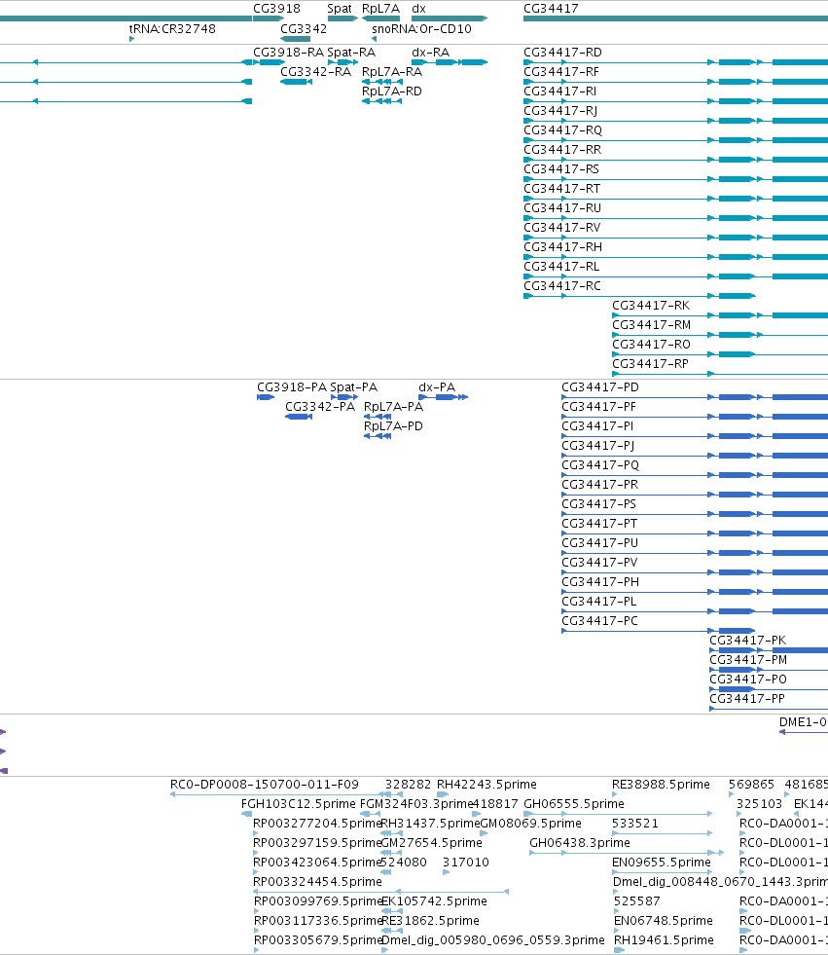This screenshot has height=955, width=828.
Task: Select protein CG34417-PI
Action: pos(597,426)
